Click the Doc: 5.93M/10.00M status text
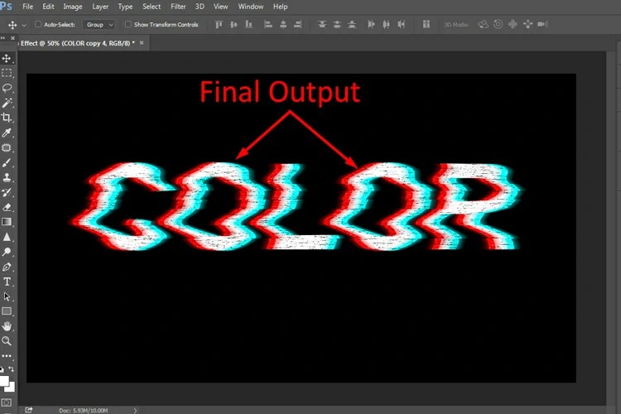 click(83, 411)
